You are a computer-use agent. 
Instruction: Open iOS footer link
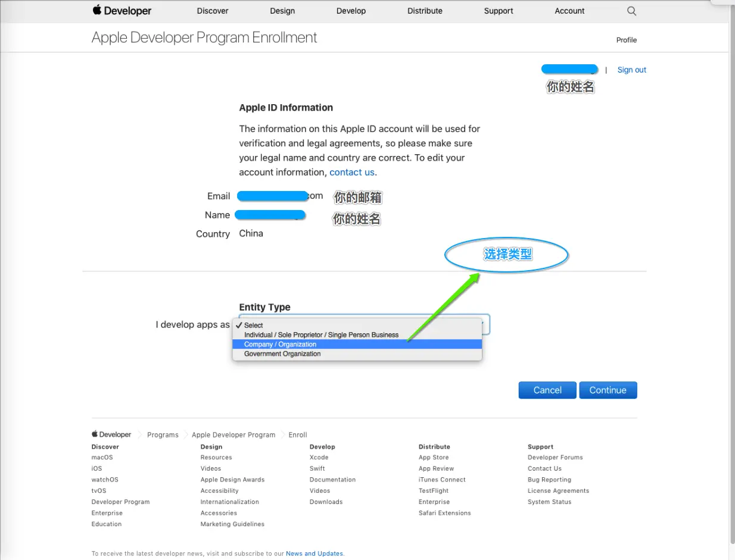coord(96,468)
